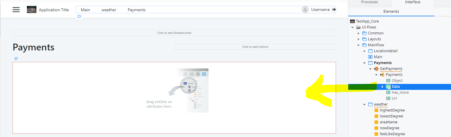The width and height of the screenshot is (451, 137).
Task: Collapse the Payments screen node
Action: (x=365, y=63)
